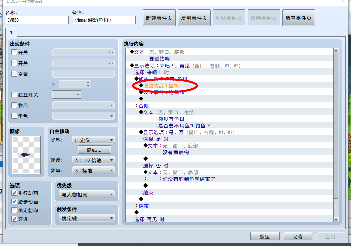Viewport: 351px width, 246px height.
Task: Toggle the 步行动画 checkbox
Action: (14, 193)
